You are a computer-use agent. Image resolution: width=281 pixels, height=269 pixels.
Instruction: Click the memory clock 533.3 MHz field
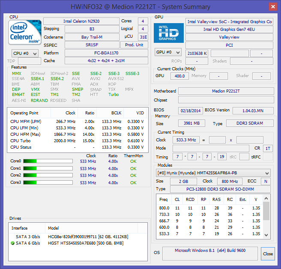[x=186, y=140]
